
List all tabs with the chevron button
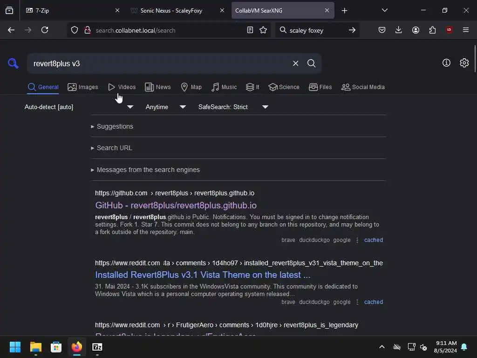click(384, 10)
